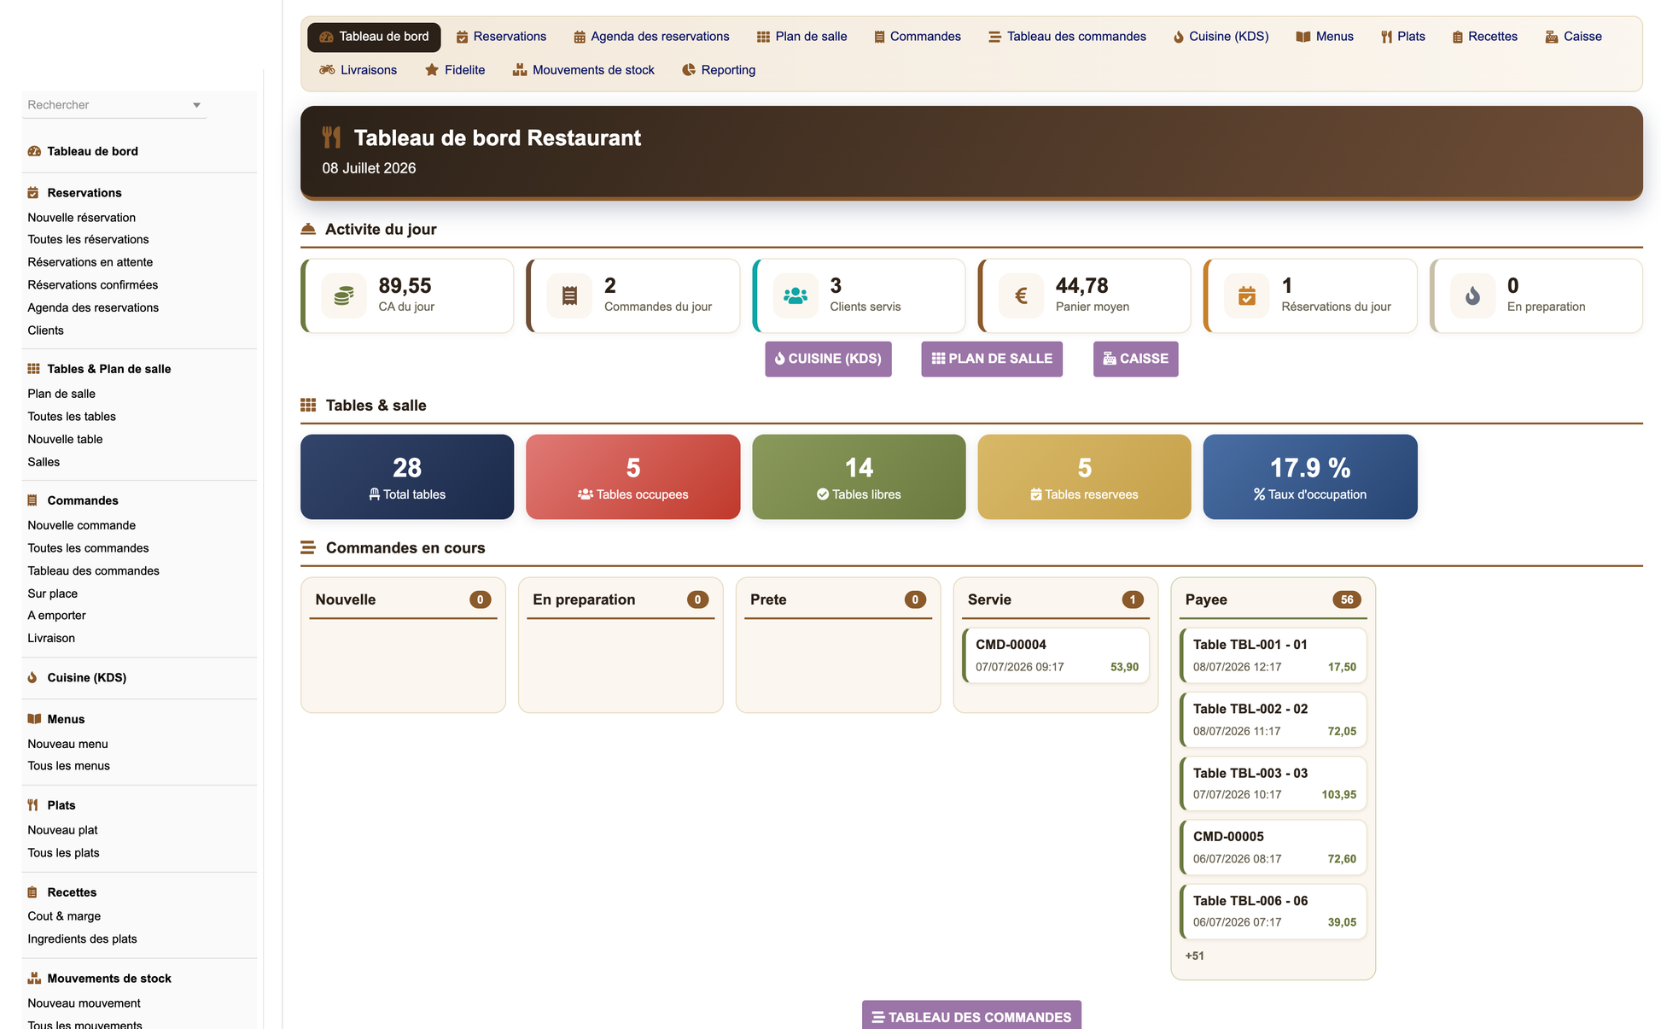The height and width of the screenshot is (1029, 1661).
Task: Click the Rechercher search field
Action: click(x=114, y=105)
